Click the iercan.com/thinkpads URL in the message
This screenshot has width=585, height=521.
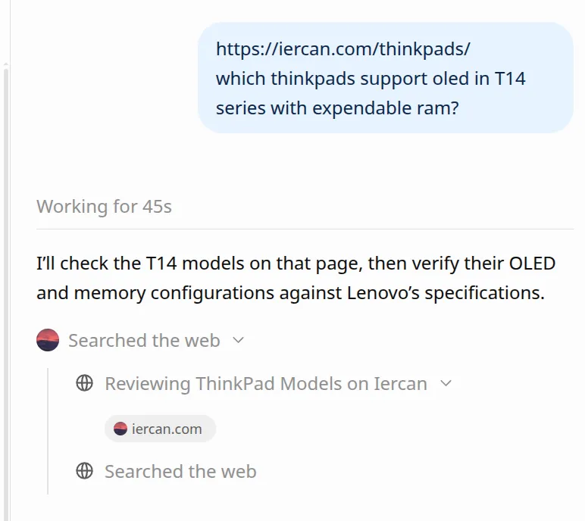[x=343, y=49]
